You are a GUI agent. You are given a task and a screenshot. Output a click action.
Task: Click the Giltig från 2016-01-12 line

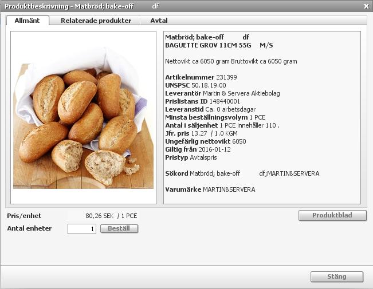(x=198, y=149)
